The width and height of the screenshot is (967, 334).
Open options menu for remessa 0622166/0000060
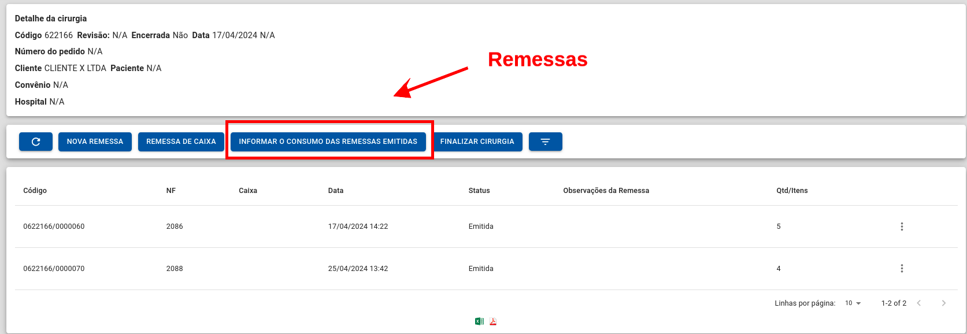coord(902,227)
